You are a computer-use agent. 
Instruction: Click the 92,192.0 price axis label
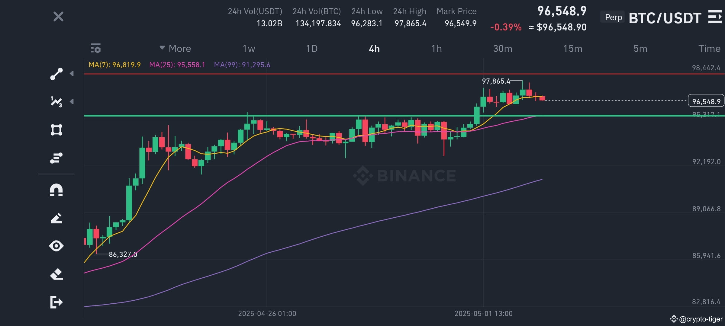coord(706,162)
